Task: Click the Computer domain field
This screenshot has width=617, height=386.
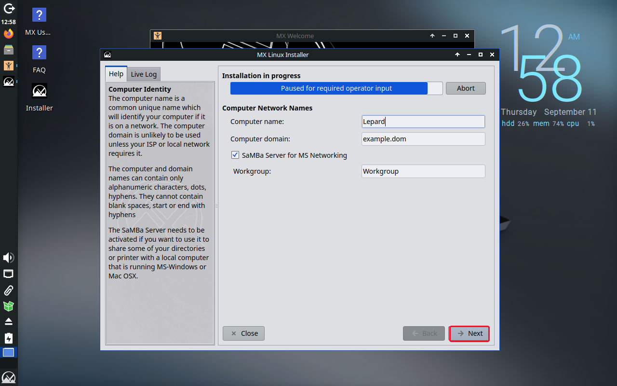Action: tap(423, 139)
